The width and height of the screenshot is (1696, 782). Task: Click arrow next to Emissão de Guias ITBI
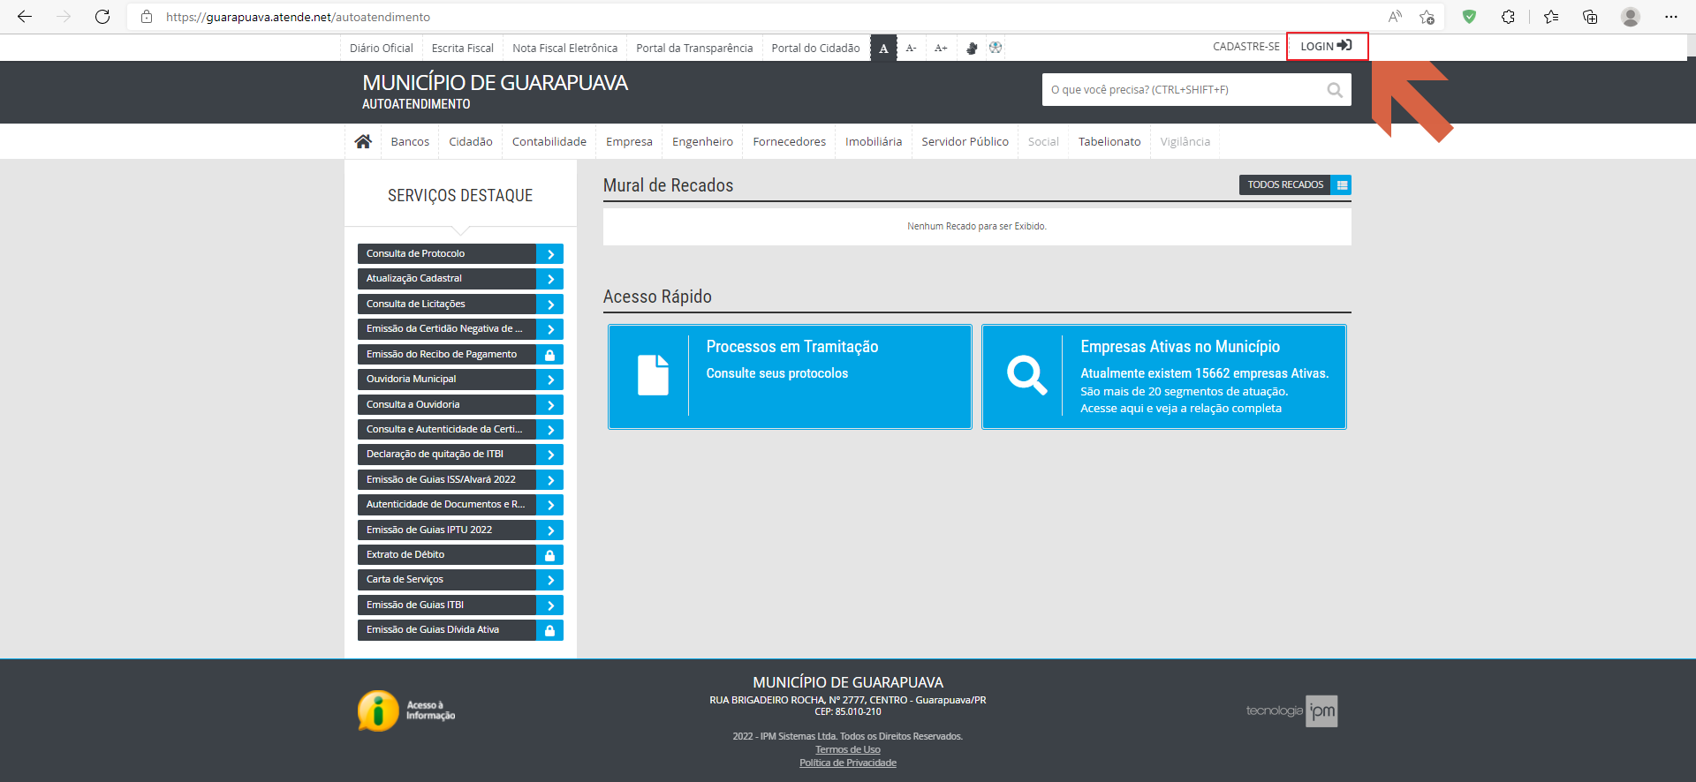pos(549,605)
